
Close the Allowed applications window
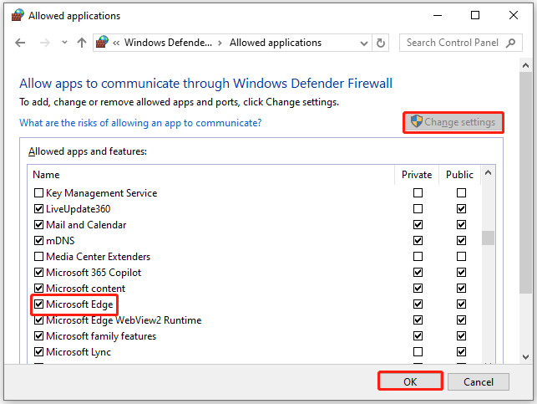click(514, 15)
